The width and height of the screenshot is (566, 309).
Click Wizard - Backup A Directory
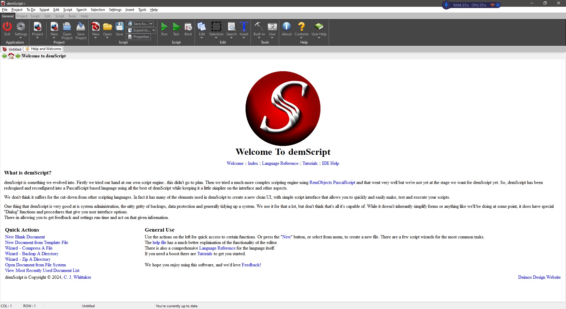(x=32, y=254)
